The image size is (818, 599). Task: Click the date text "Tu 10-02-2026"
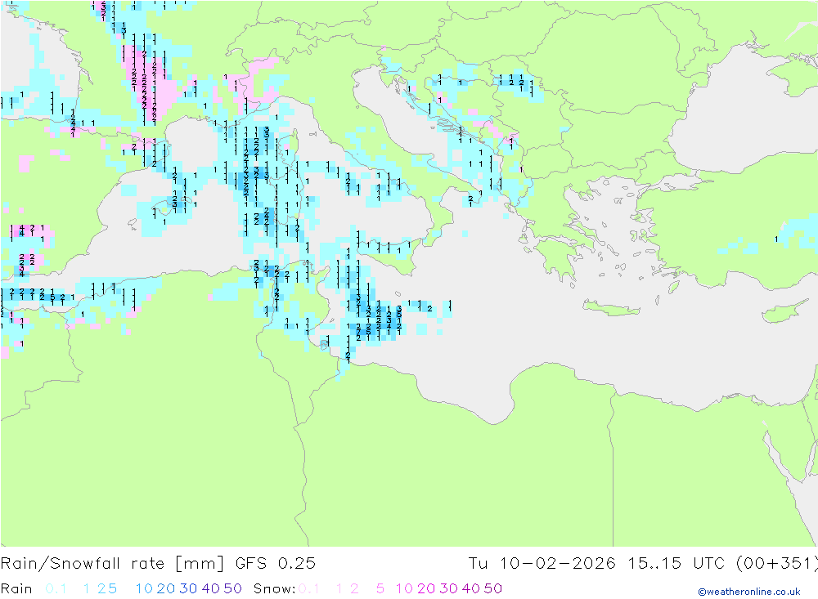(542, 564)
